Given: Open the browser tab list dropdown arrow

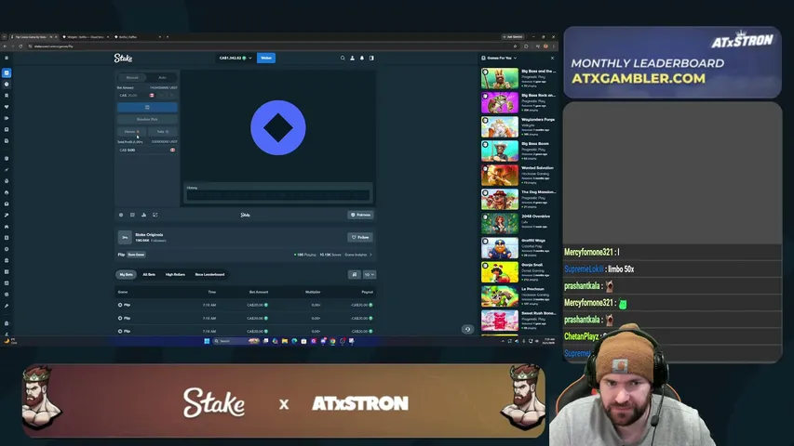Looking at the screenshot, I should [4, 37].
